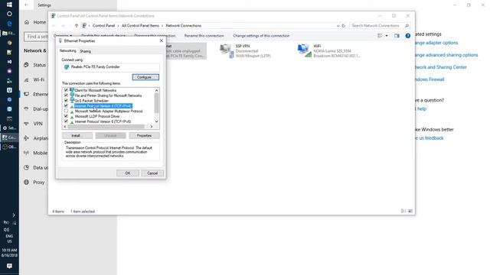The height and width of the screenshot is (275, 490).
Task: Open action center notifications icon
Action: click(x=9, y=266)
